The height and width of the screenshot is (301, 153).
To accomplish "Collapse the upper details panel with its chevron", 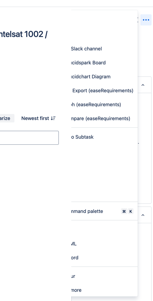I will coord(143,85).
